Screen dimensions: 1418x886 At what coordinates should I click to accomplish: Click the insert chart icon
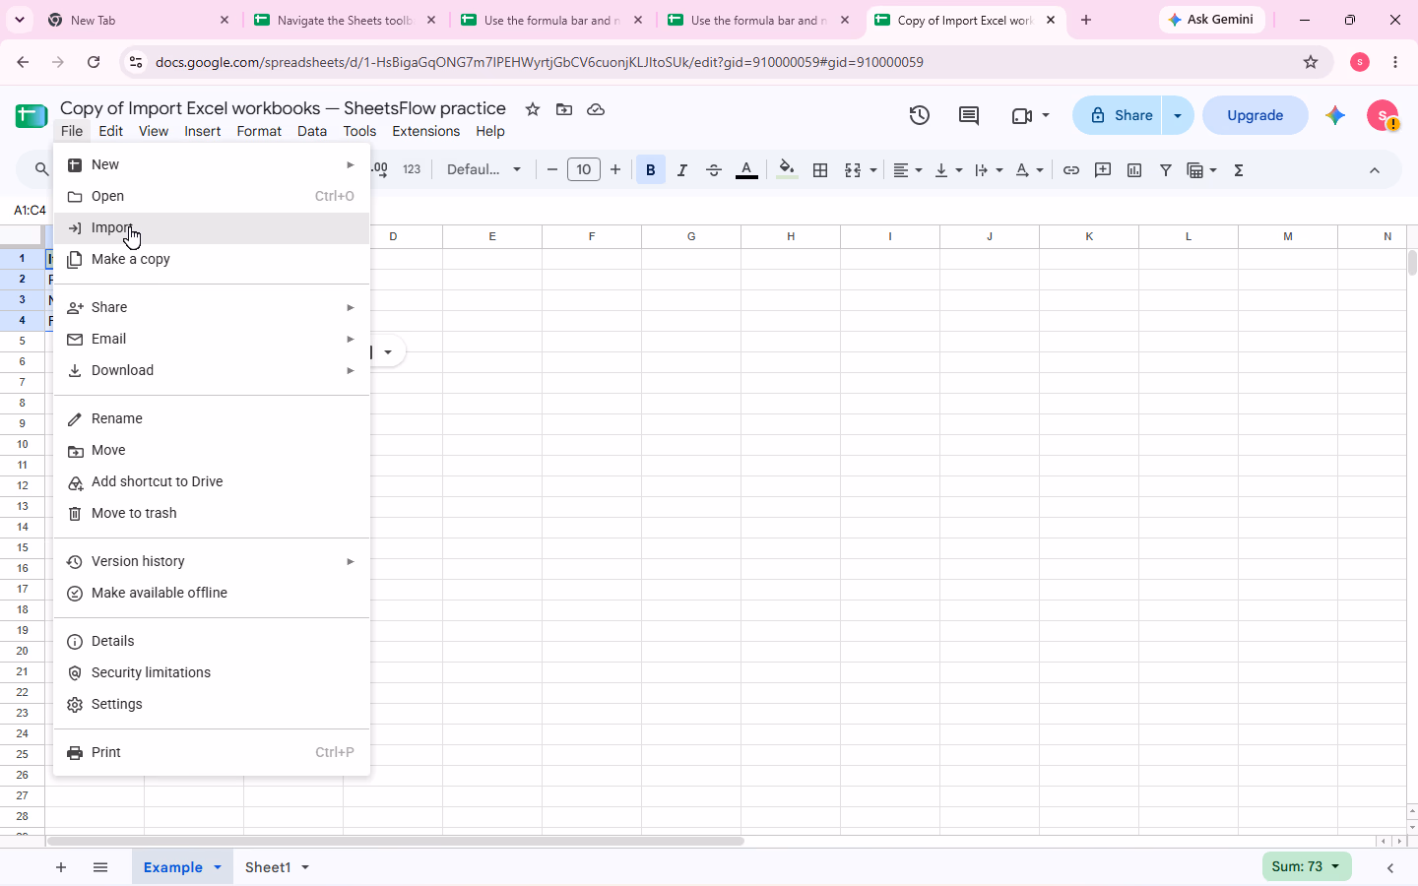tap(1134, 170)
